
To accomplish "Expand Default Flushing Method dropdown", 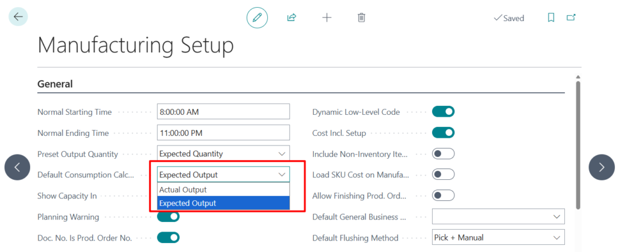I will tap(499, 238).
